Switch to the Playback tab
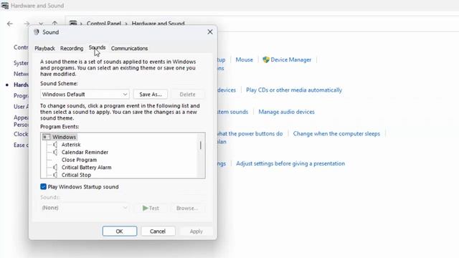 click(x=44, y=48)
